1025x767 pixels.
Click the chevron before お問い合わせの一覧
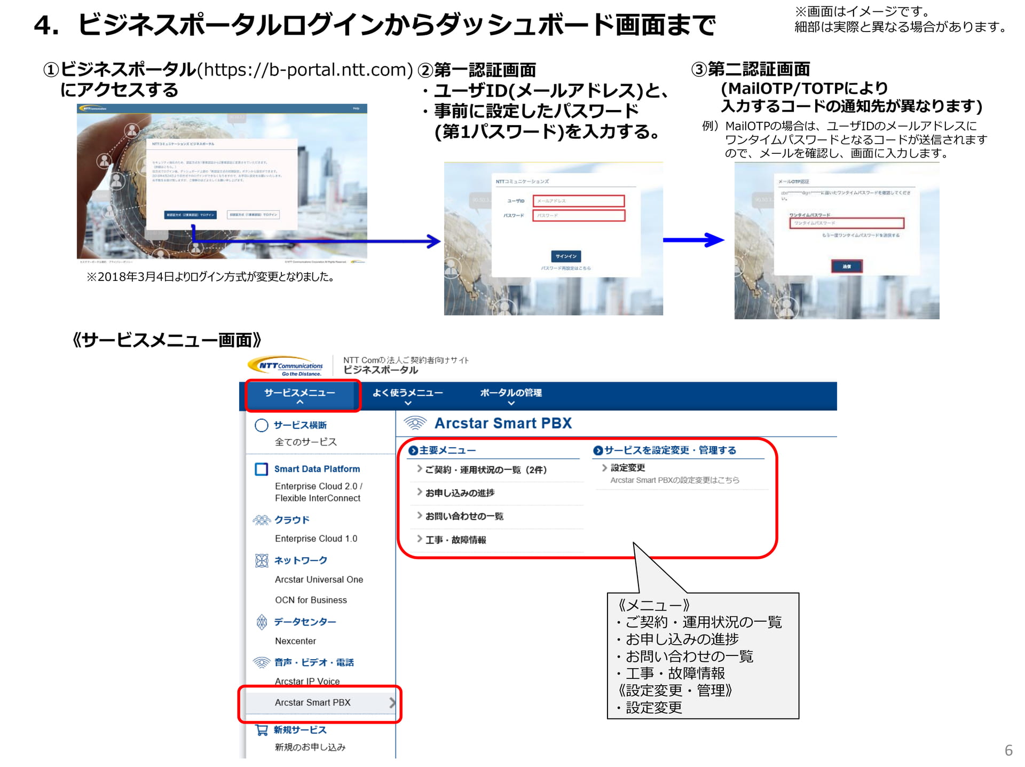pos(420,515)
